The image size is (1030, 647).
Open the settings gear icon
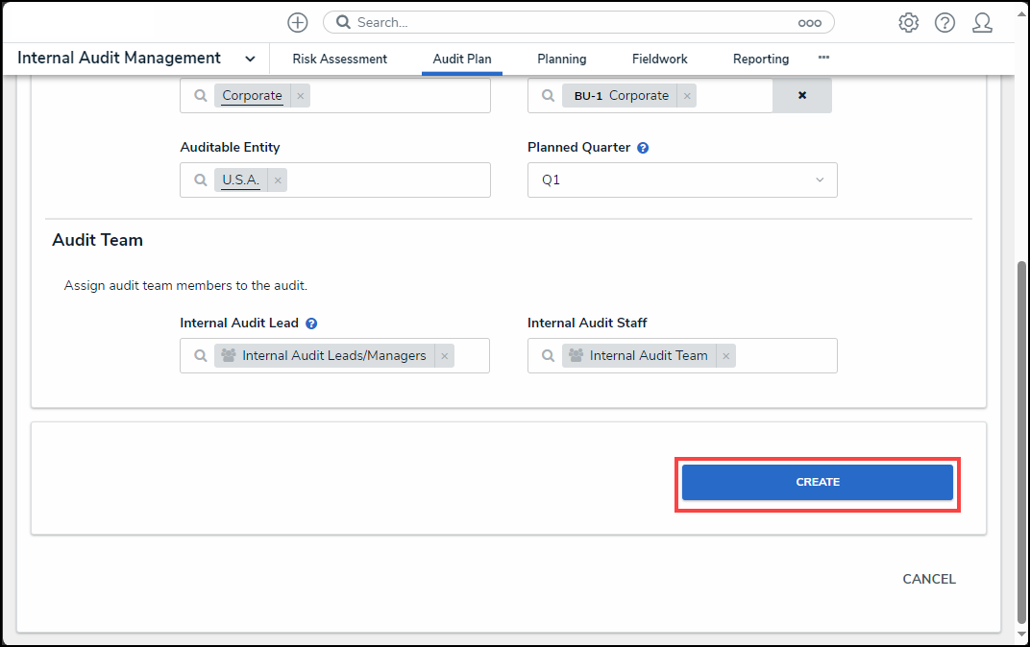pos(908,23)
